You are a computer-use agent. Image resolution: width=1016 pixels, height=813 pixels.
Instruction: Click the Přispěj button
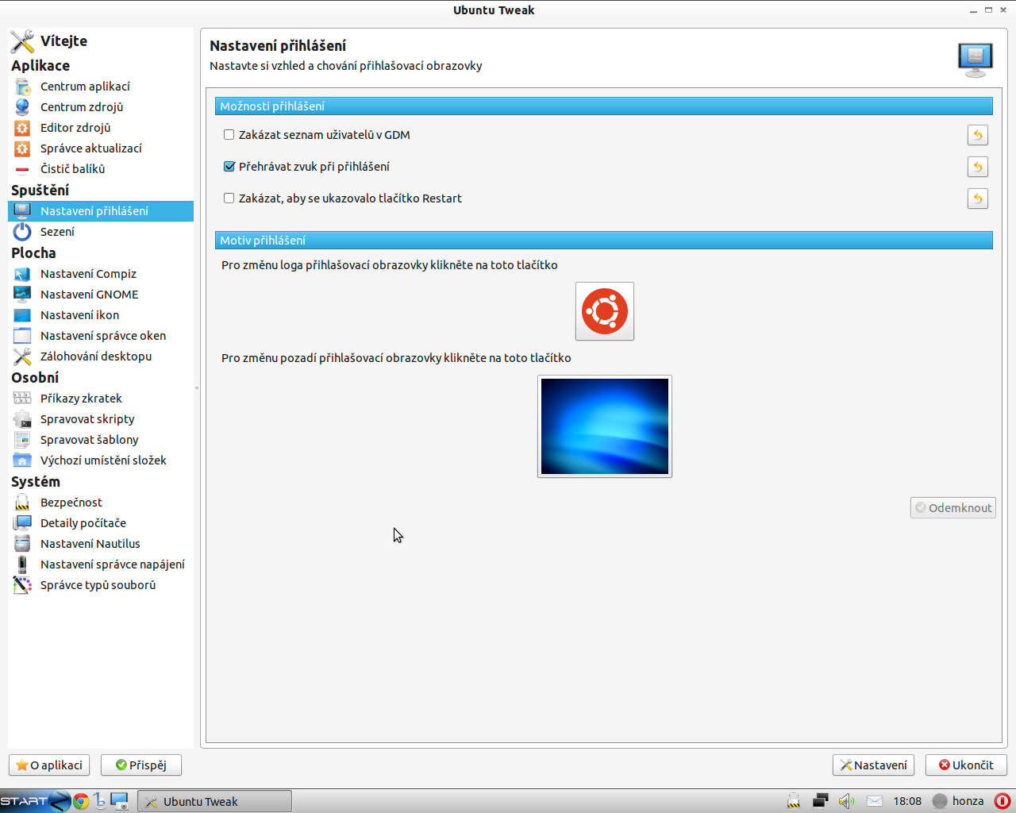click(x=141, y=765)
